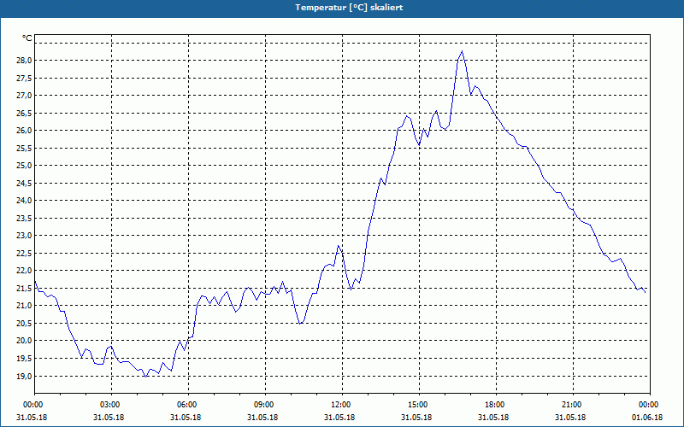This screenshot has width=684, height=427.
Task: Click the 27,0 value on the y-axis
Action: tap(25, 96)
